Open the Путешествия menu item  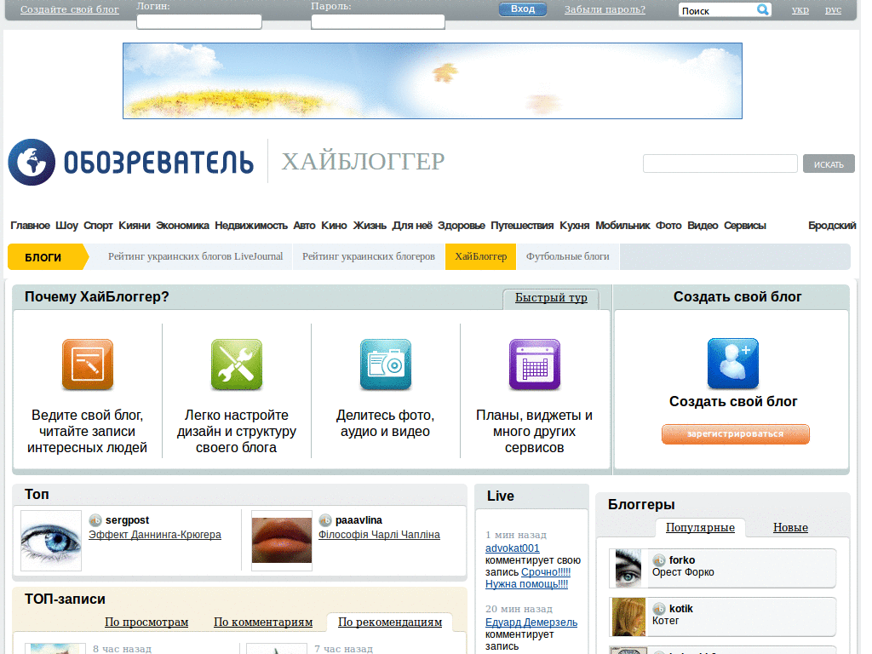pyautogui.click(x=522, y=225)
